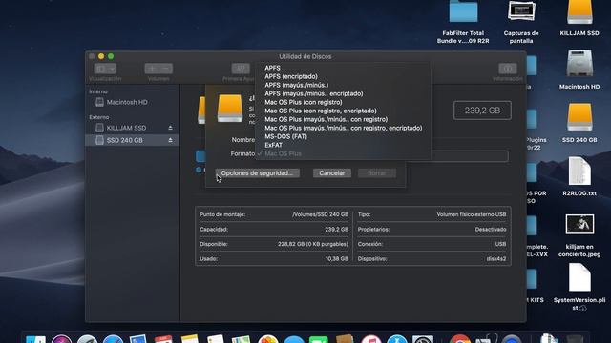Open the Información toolbar icon
This screenshot has height=343, width=611.
508,69
